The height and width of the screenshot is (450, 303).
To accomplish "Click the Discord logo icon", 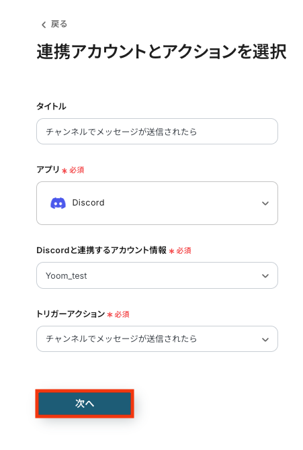I will 58,204.
